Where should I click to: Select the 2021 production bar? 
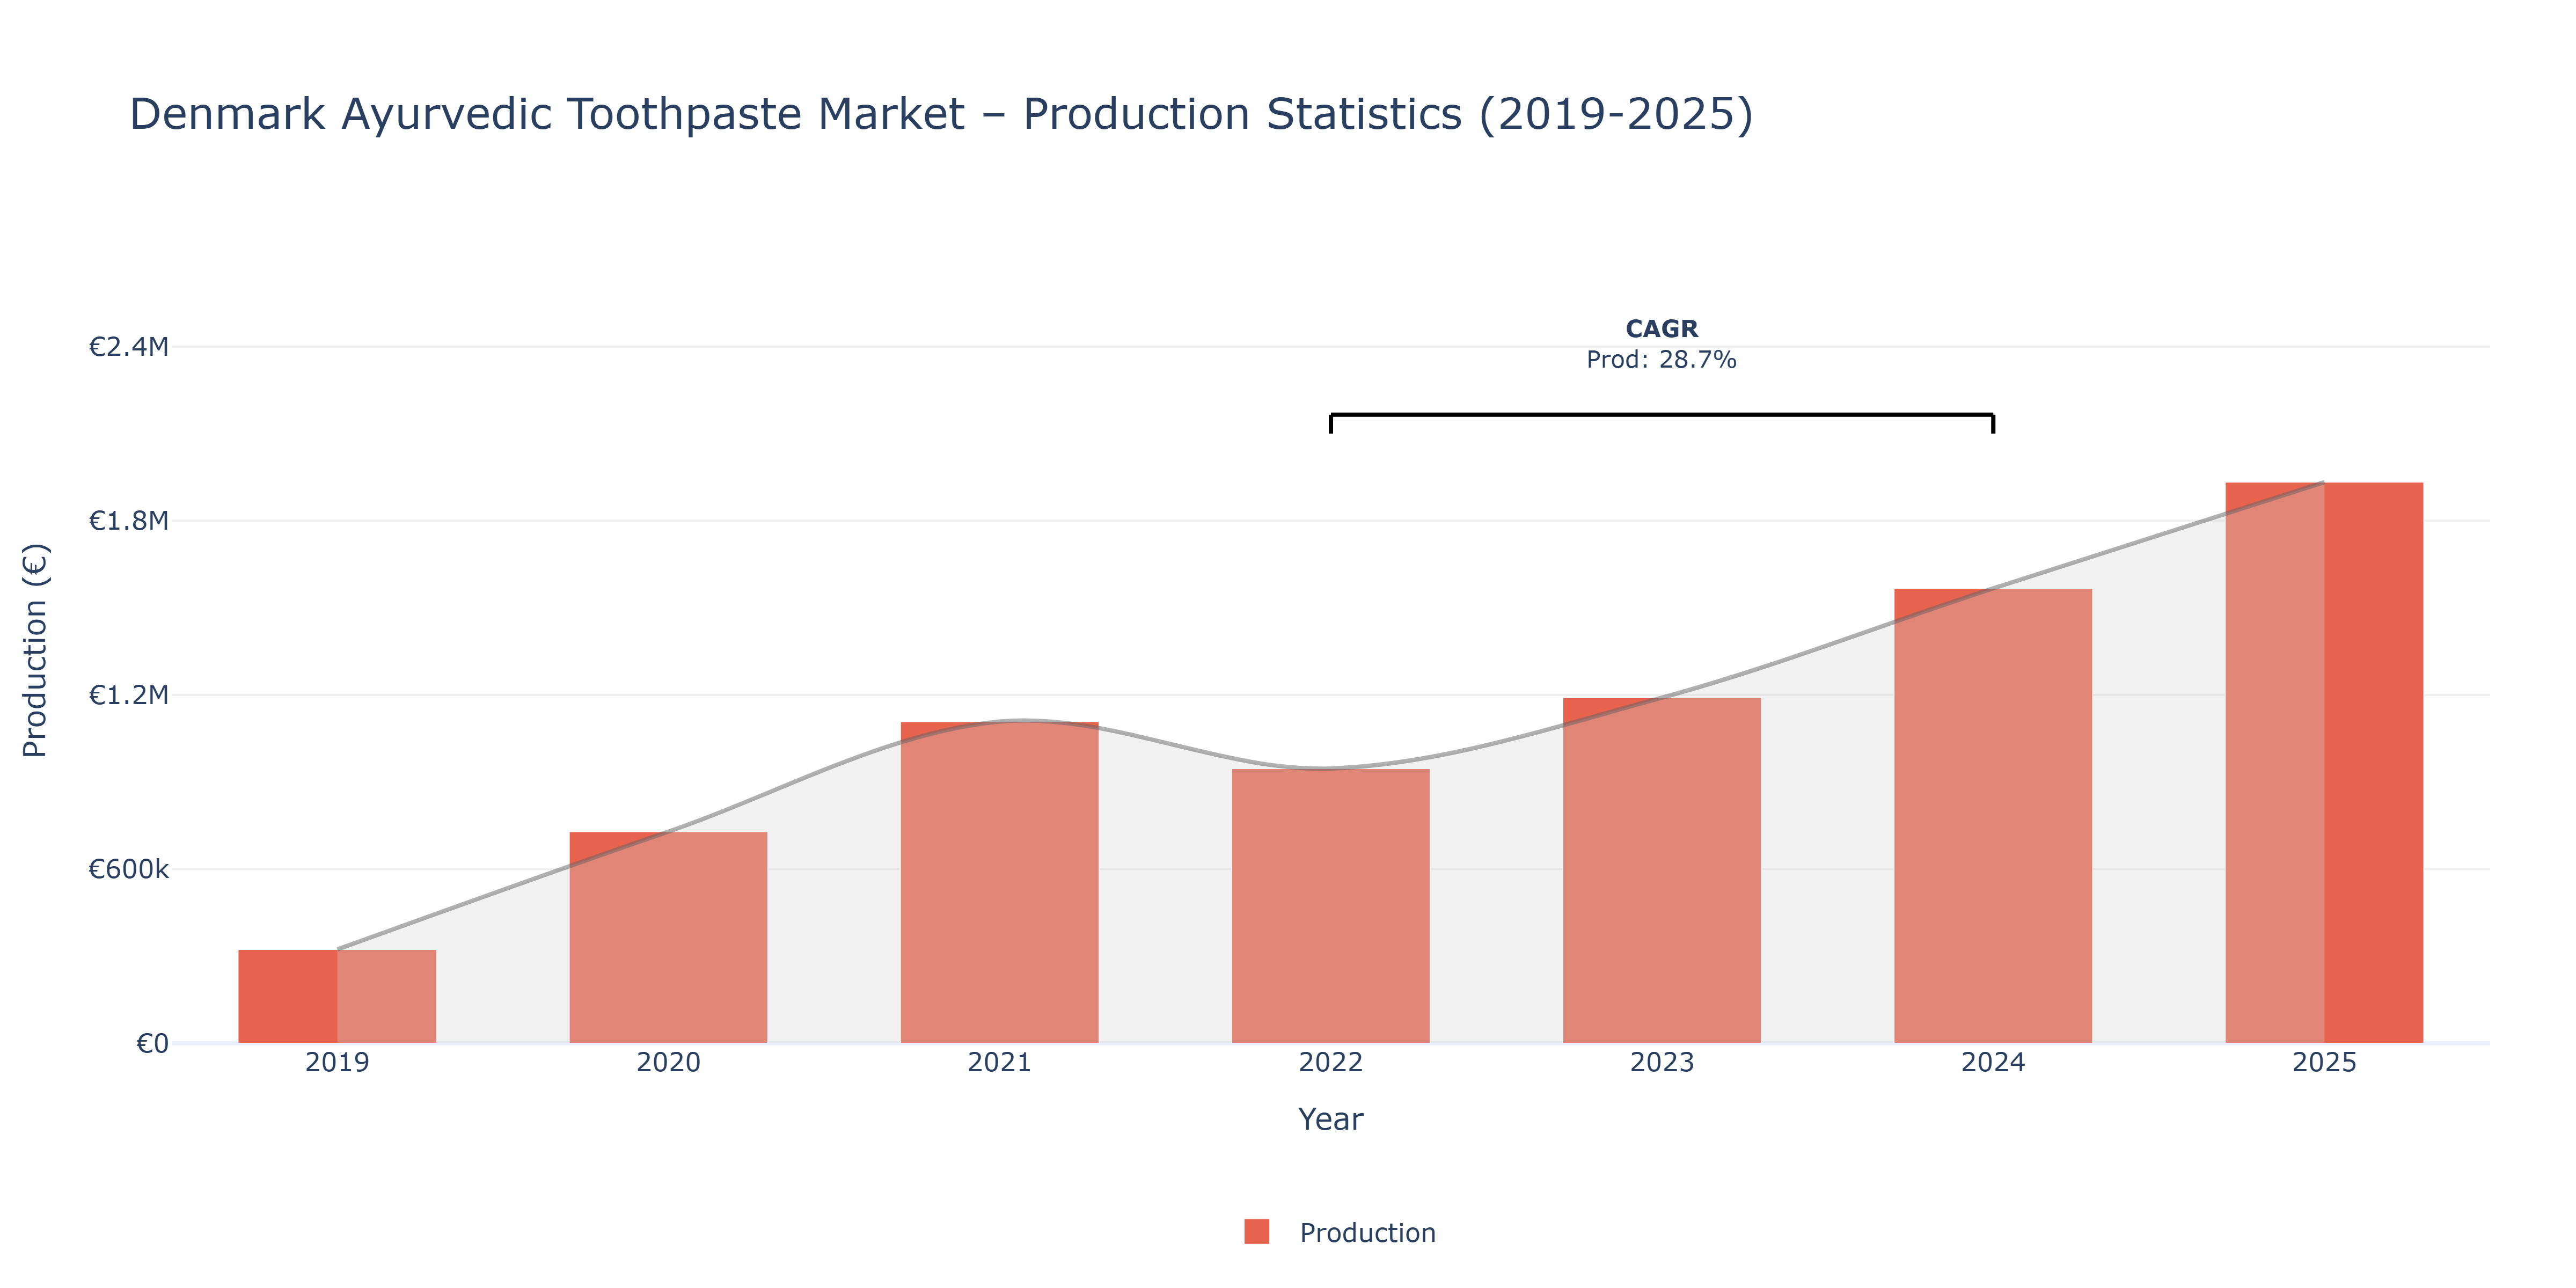[x=999, y=882]
